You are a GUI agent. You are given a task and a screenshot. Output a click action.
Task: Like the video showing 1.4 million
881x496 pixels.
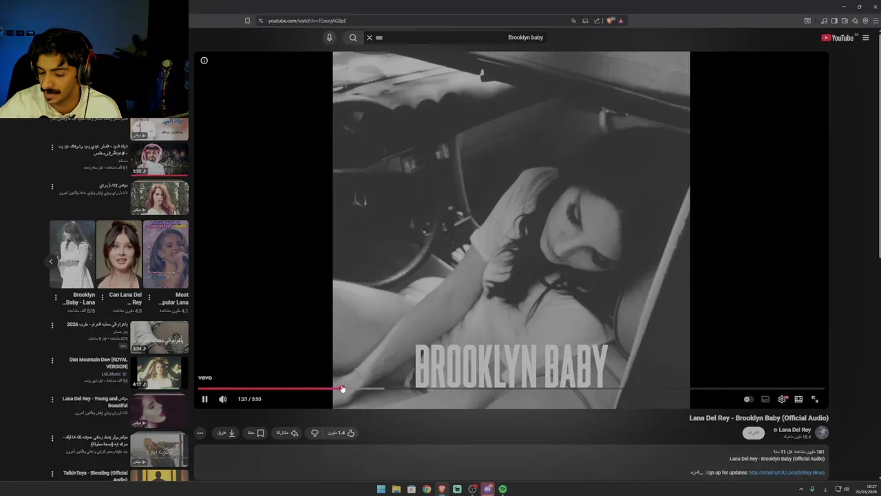point(341,433)
